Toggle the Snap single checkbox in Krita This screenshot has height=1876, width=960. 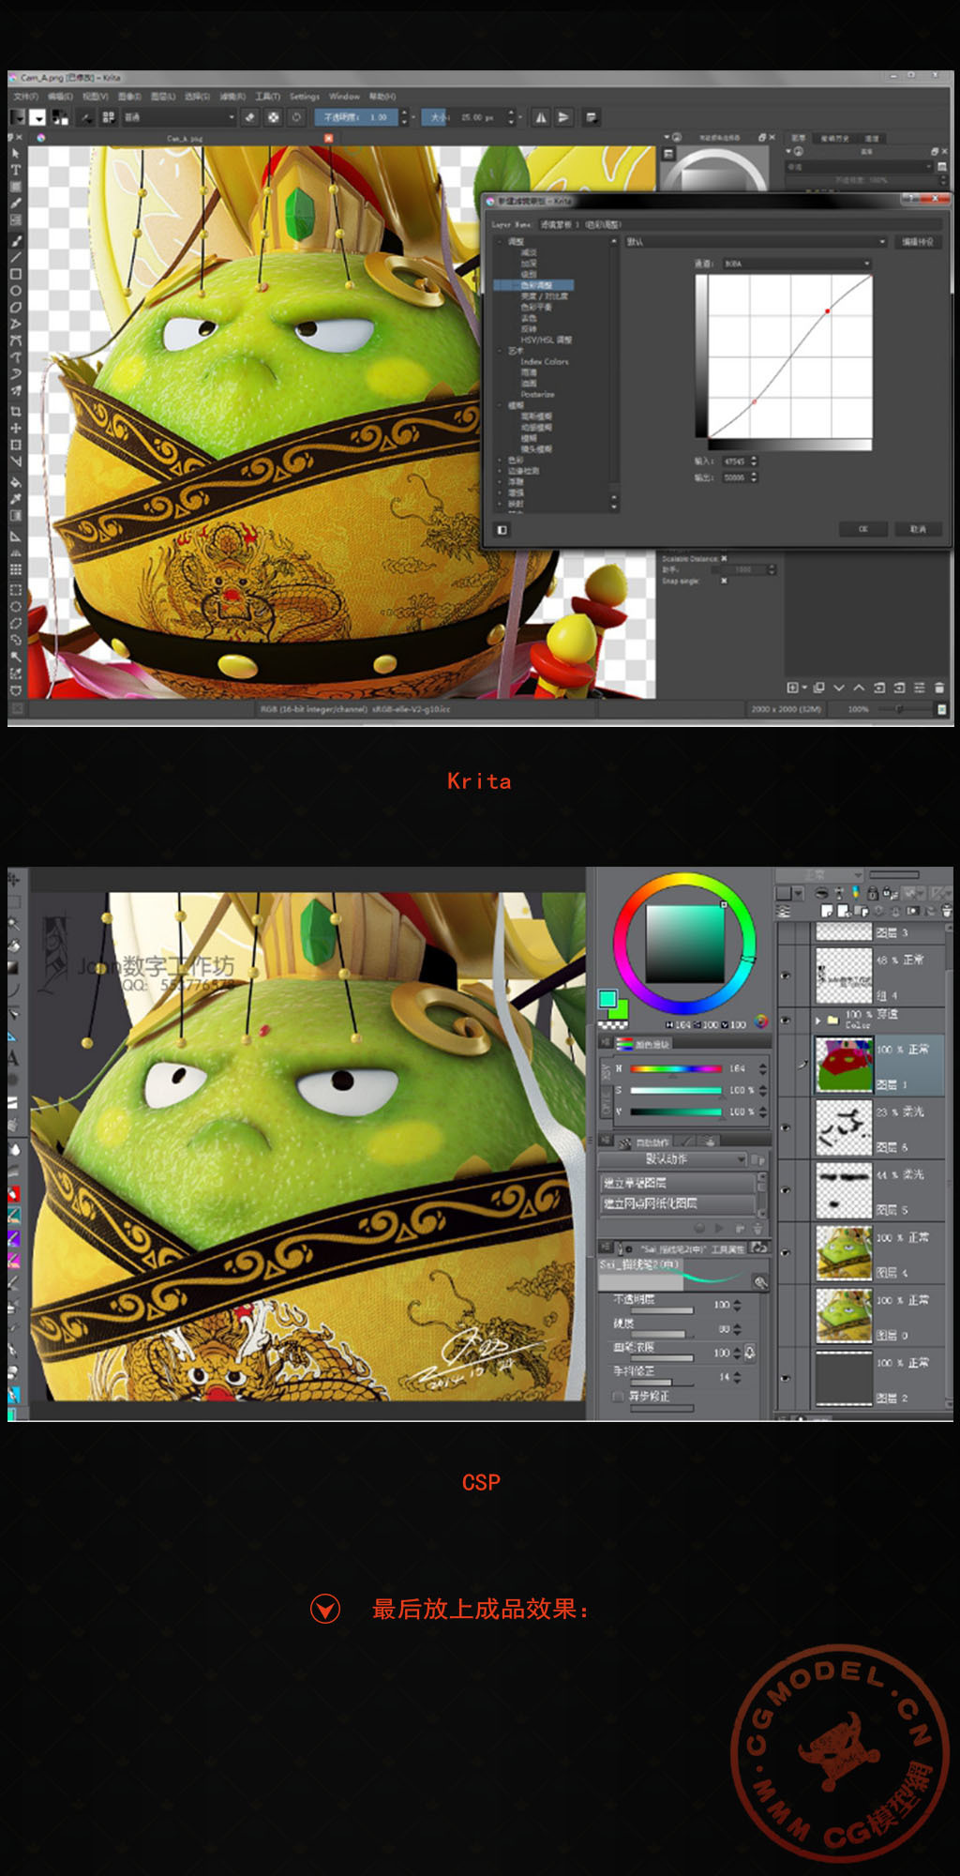724,581
